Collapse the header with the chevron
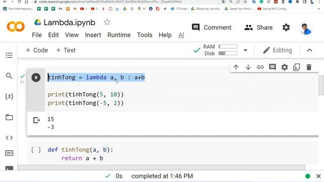 coord(309,50)
